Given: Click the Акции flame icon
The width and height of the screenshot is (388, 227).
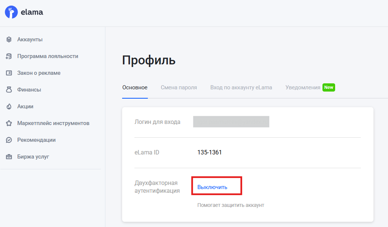Looking at the screenshot, I should [9, 106].
